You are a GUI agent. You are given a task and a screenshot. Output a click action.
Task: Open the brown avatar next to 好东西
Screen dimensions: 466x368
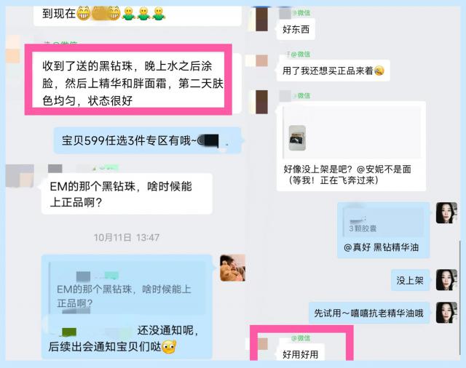pos(261,20)
